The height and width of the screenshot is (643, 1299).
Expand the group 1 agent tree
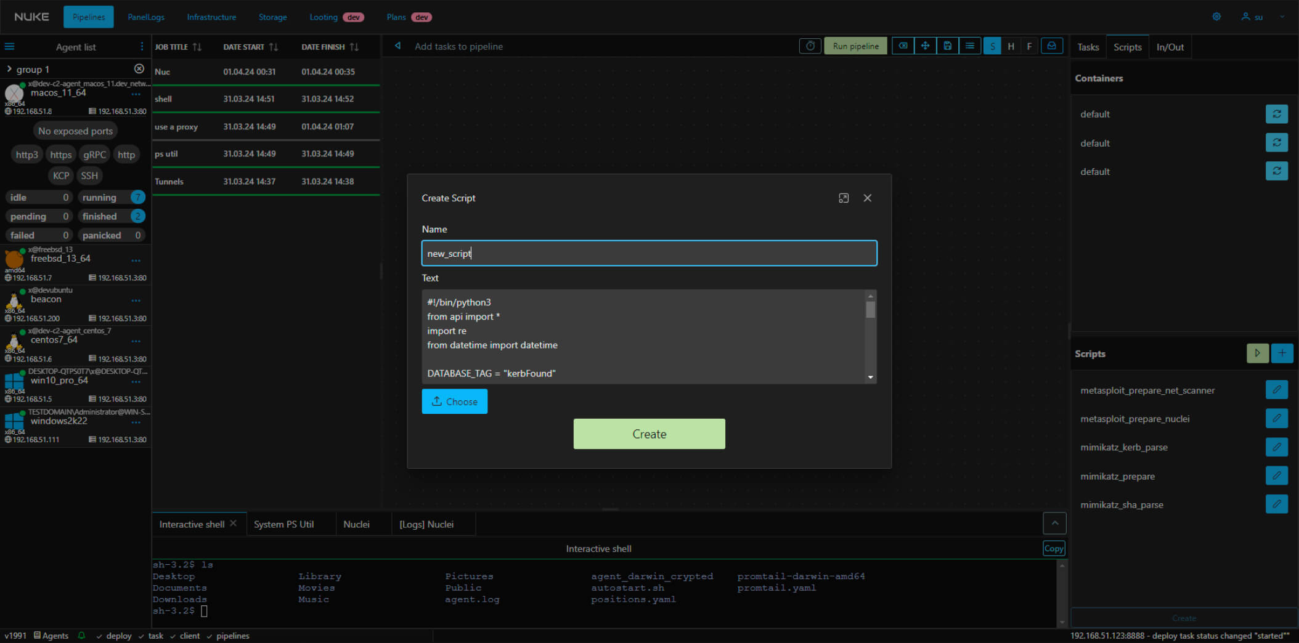pos(9,69)
